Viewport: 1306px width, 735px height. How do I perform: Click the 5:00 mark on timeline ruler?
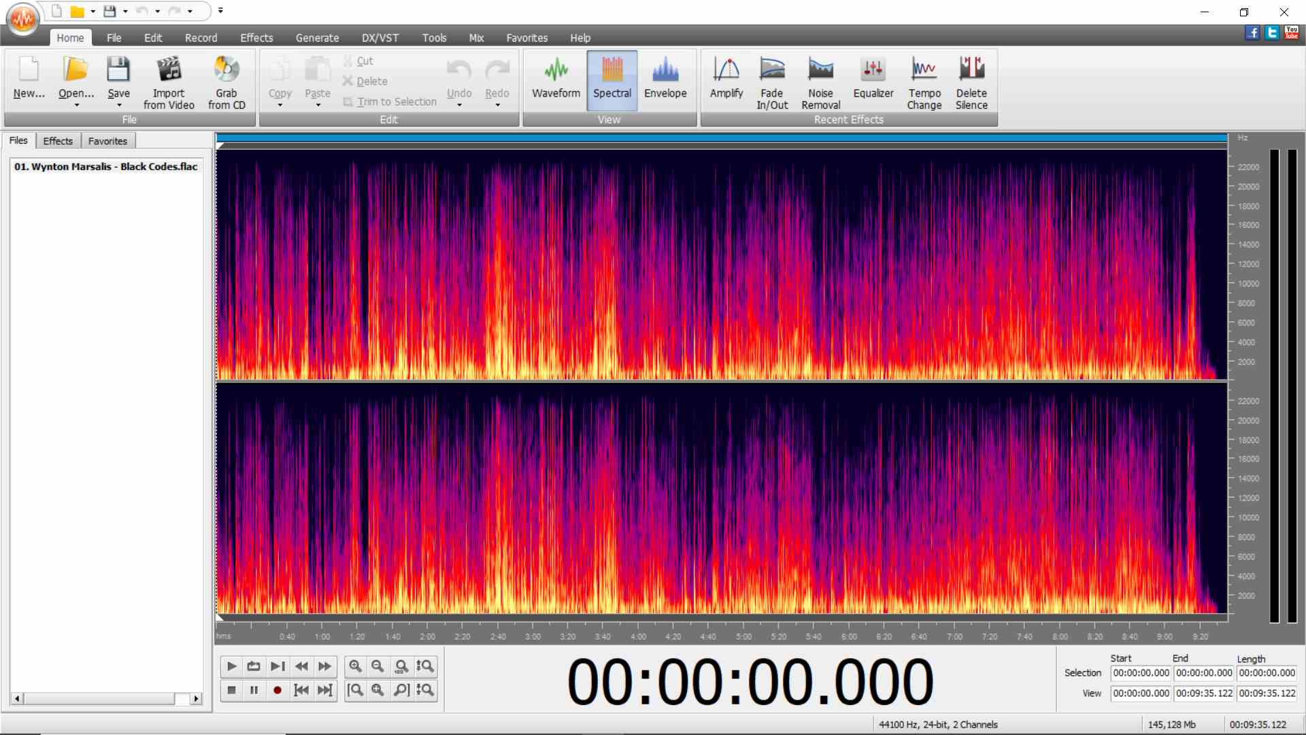click(x=743, y=637)
